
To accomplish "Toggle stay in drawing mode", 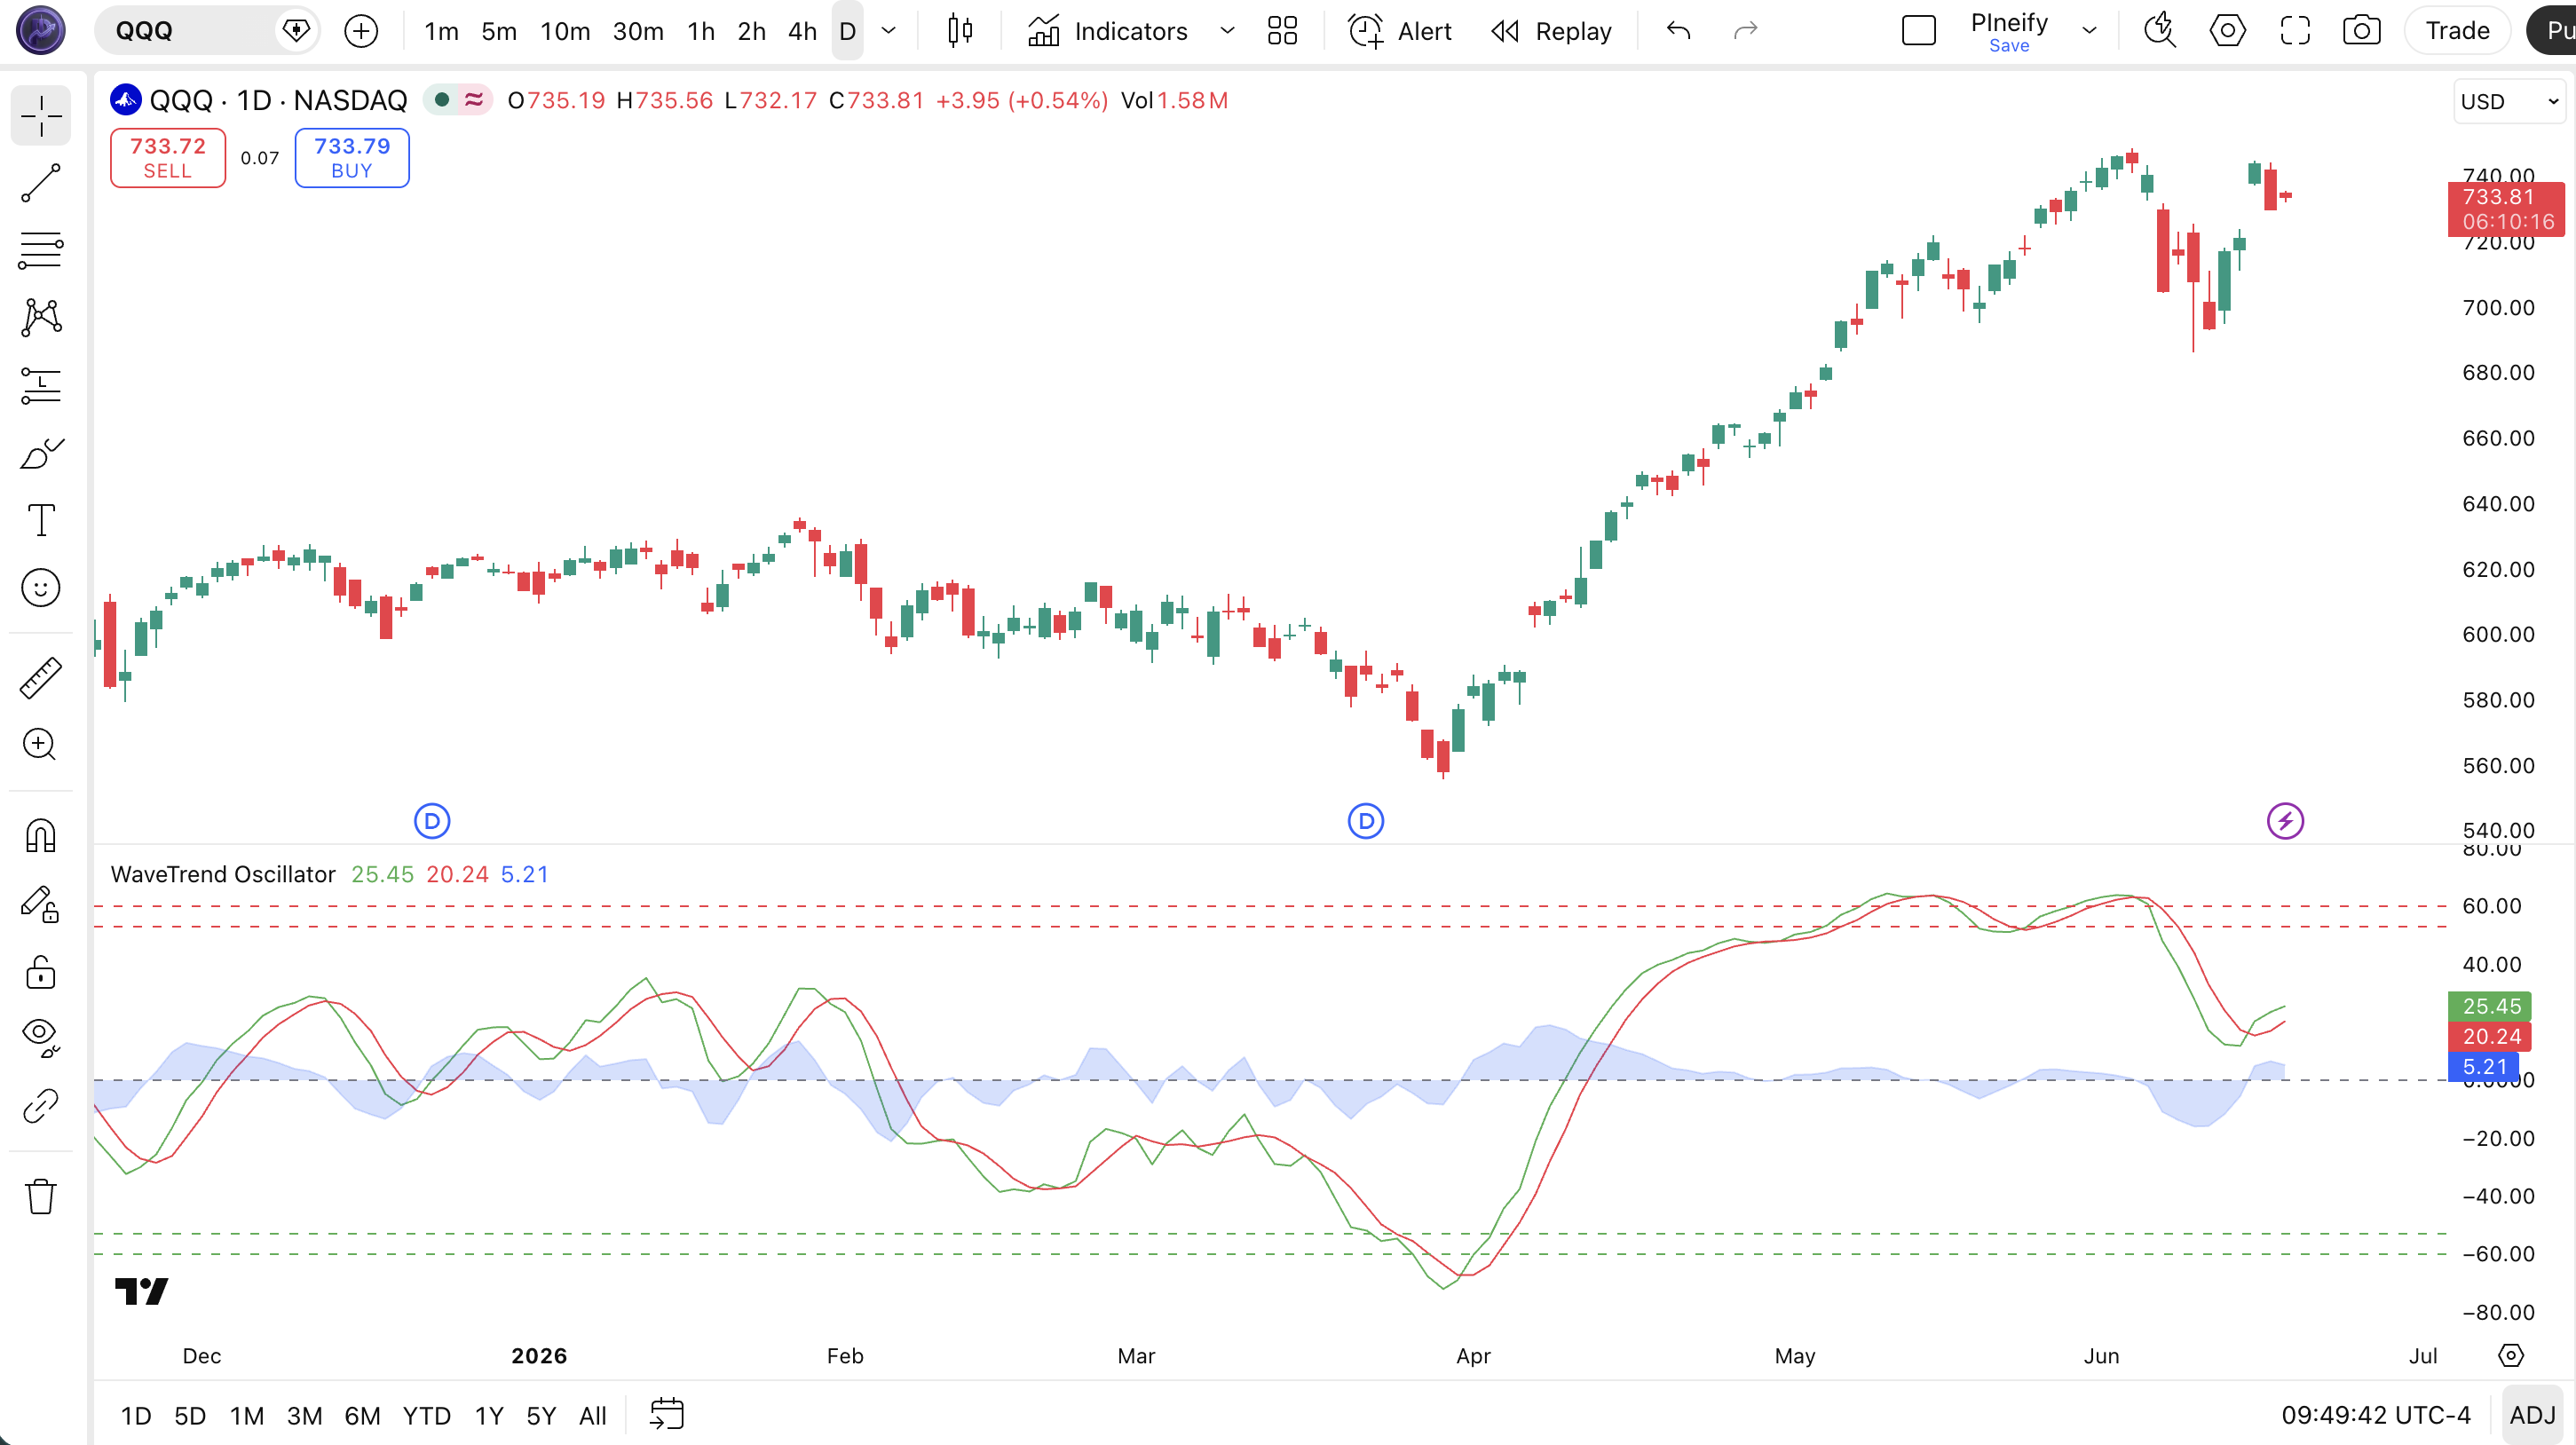I will [41, 904].
